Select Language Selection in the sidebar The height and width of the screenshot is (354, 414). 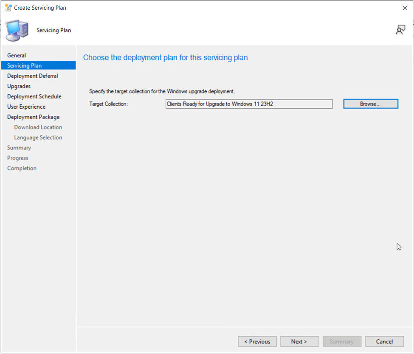(x=38, y=138)
